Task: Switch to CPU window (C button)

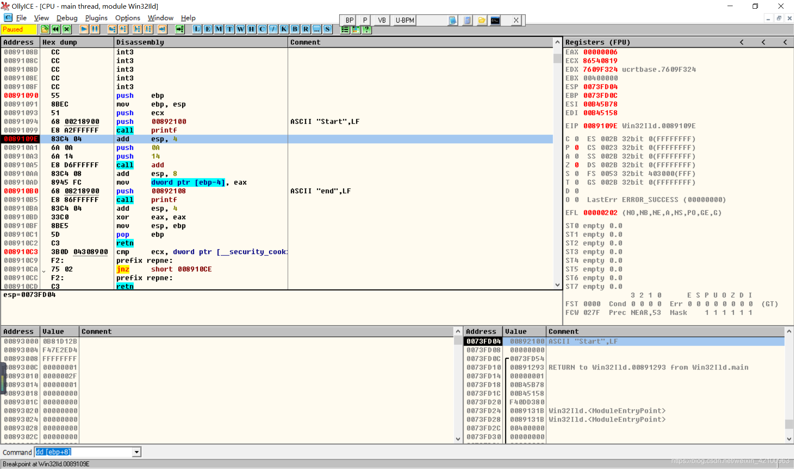Action: [262, 29]
